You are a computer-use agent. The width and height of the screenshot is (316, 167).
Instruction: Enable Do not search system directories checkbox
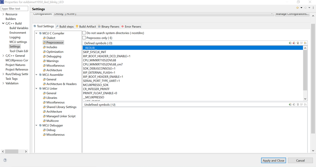(x=84, y=33)
